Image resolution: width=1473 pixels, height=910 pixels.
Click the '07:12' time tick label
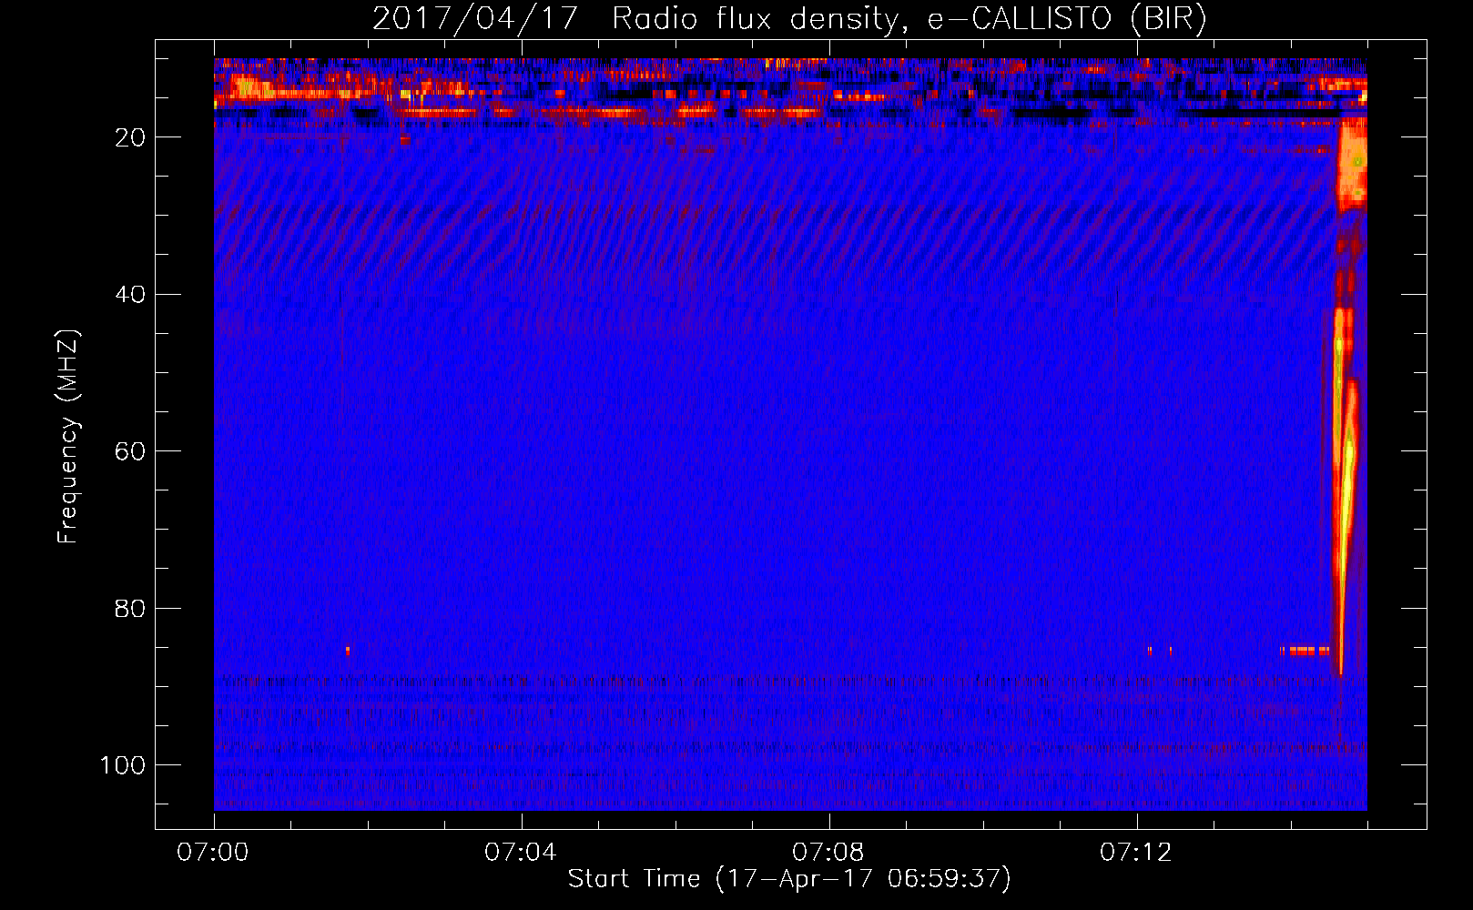click(x=1136, y=853)
